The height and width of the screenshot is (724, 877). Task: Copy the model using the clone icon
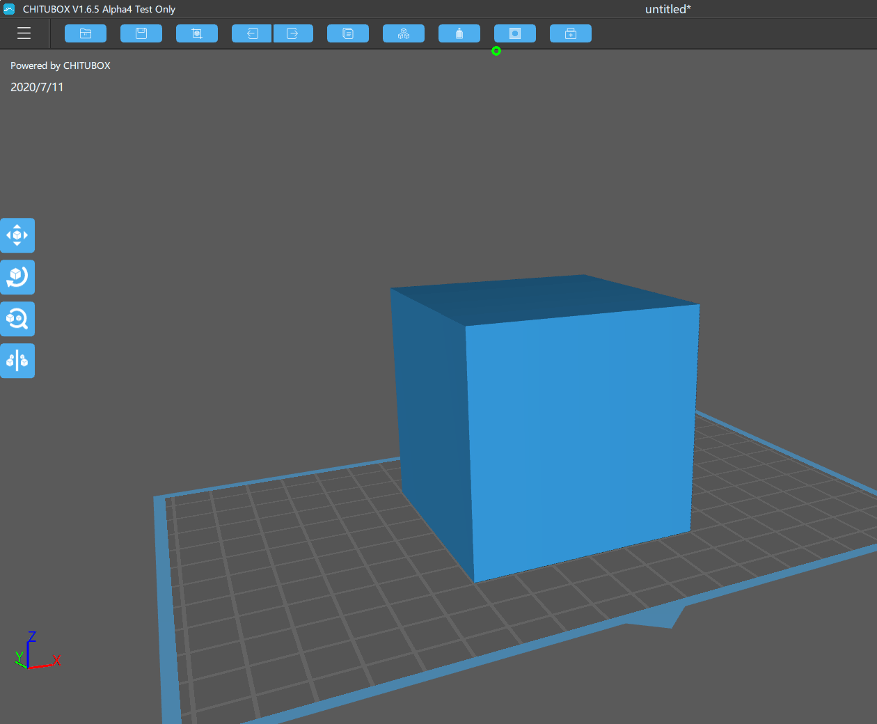pyautogui.click(x=347, y=33)
